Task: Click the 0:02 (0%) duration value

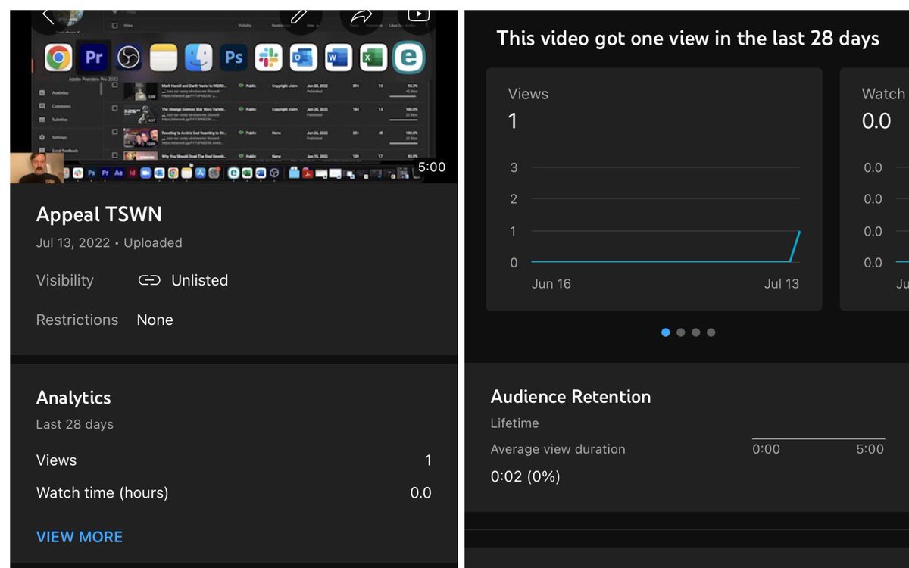Action: 525,476
